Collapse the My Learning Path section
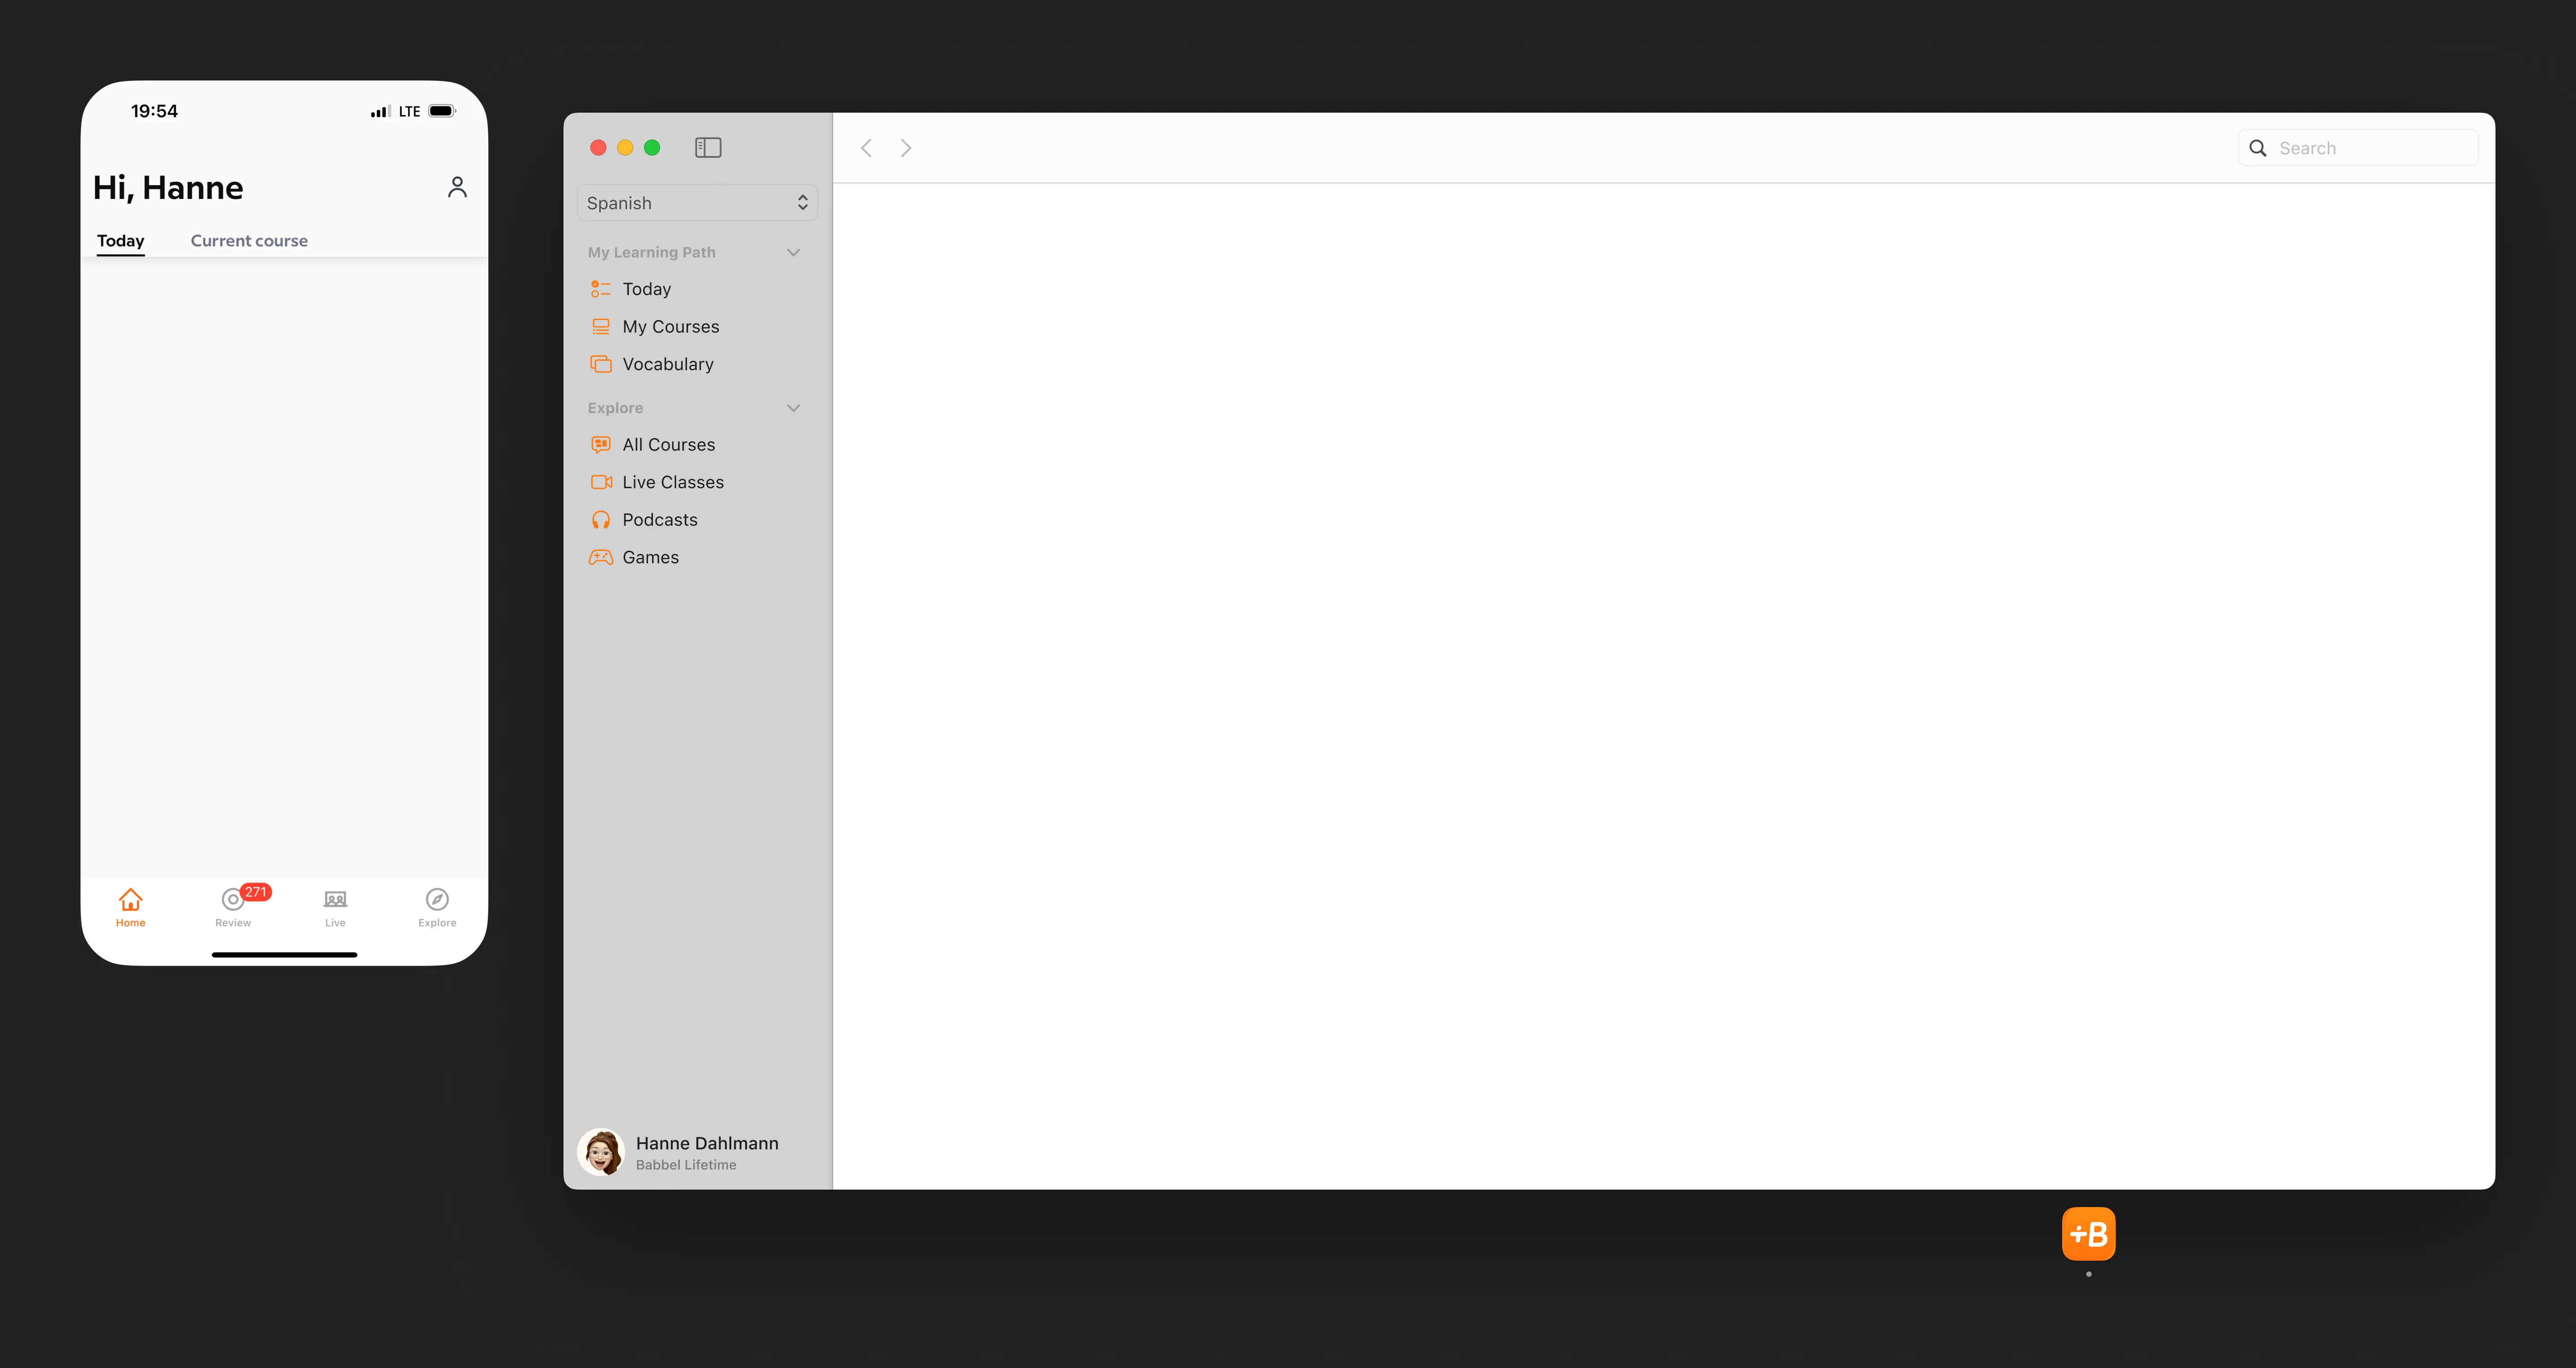2576x1368 pixels. click(x=794, y=252)
